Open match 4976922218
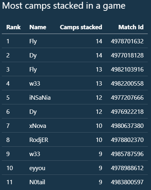 (127, 112)
